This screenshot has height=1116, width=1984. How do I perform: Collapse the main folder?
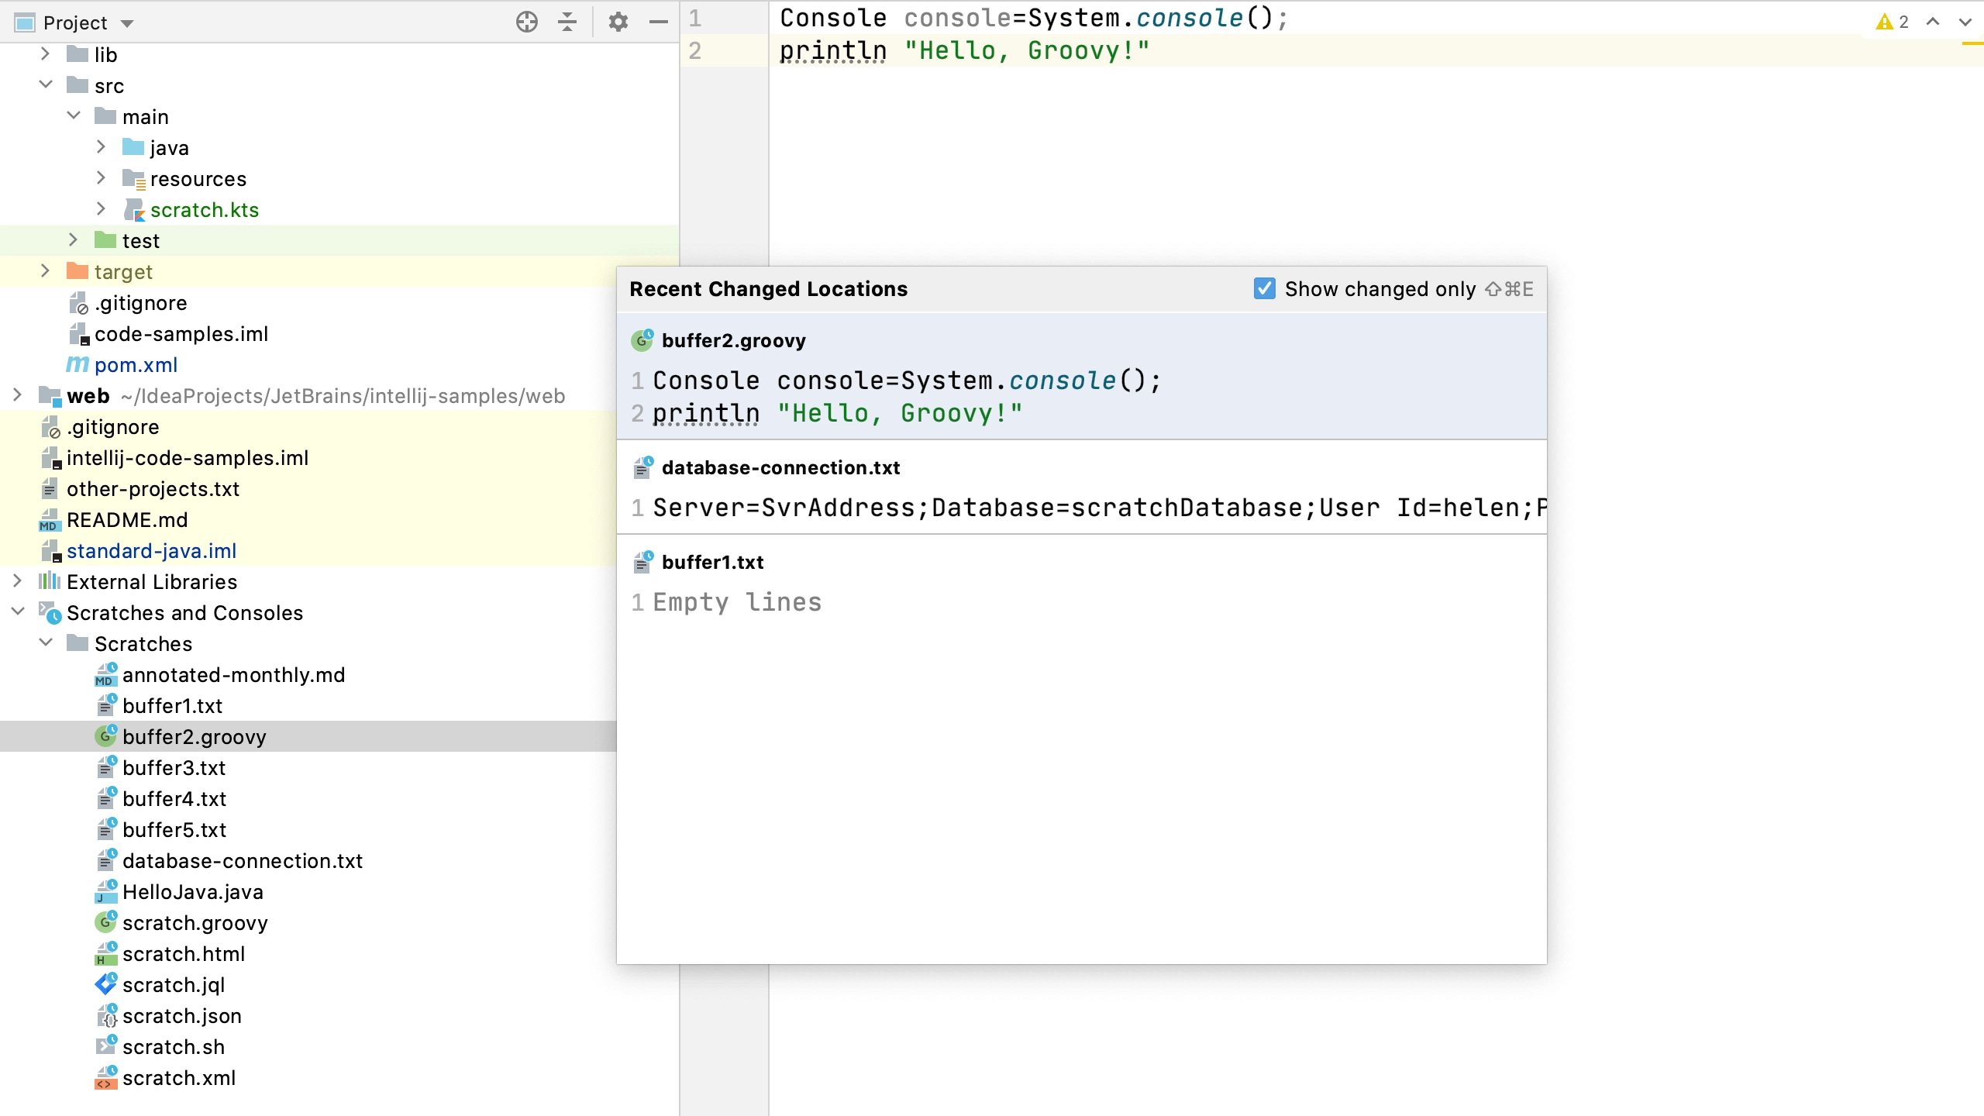click(x=74, y=115)
